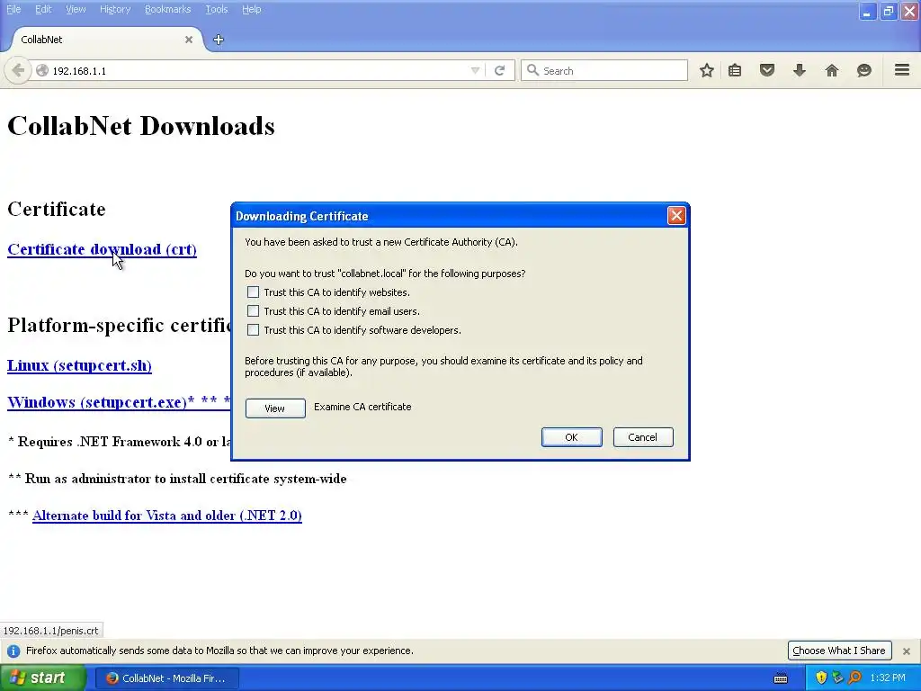Click the 1:32 PM system clock

click(x=888, y=678)
